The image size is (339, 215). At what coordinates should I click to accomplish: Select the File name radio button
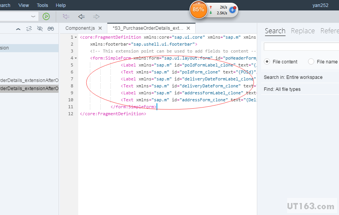[311, 61]
